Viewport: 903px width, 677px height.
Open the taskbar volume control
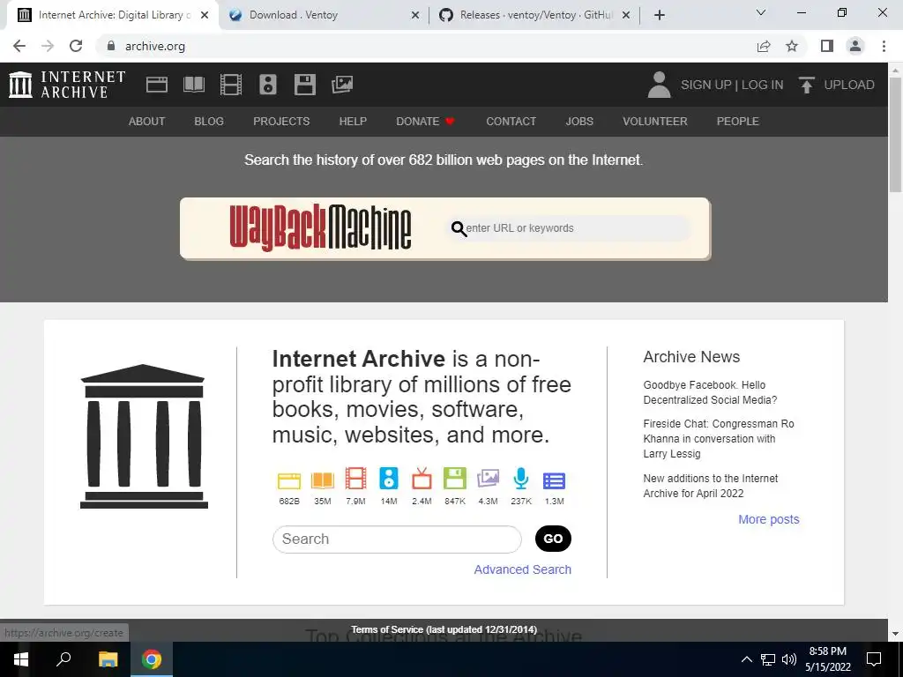tap(789, 659)
